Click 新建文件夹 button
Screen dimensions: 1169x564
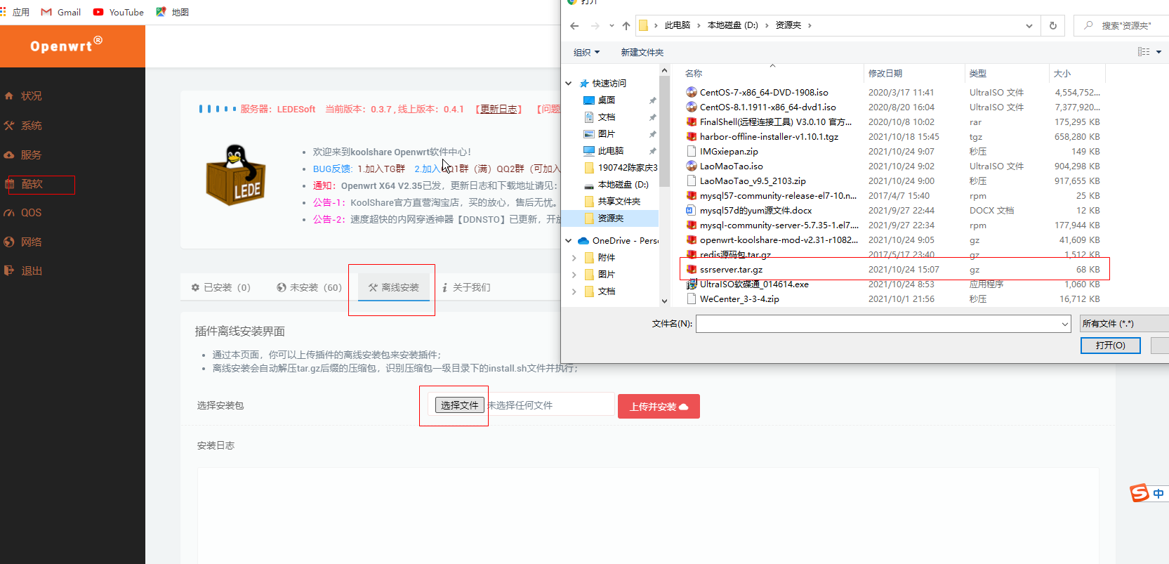(x=642, y=53)
